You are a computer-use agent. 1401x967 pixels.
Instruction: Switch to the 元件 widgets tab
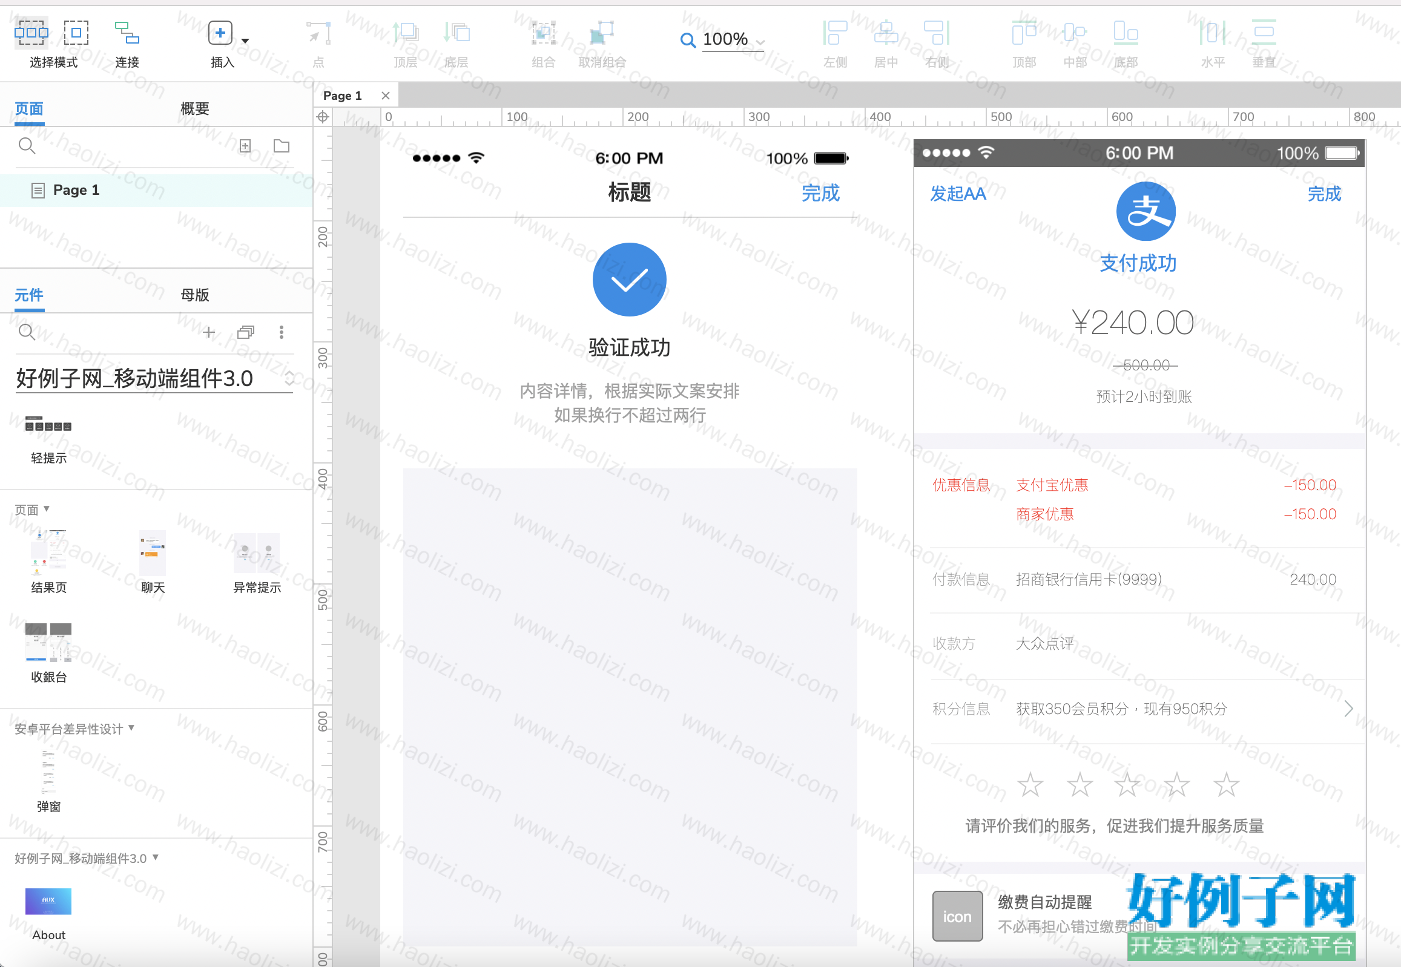click(29, 295)
